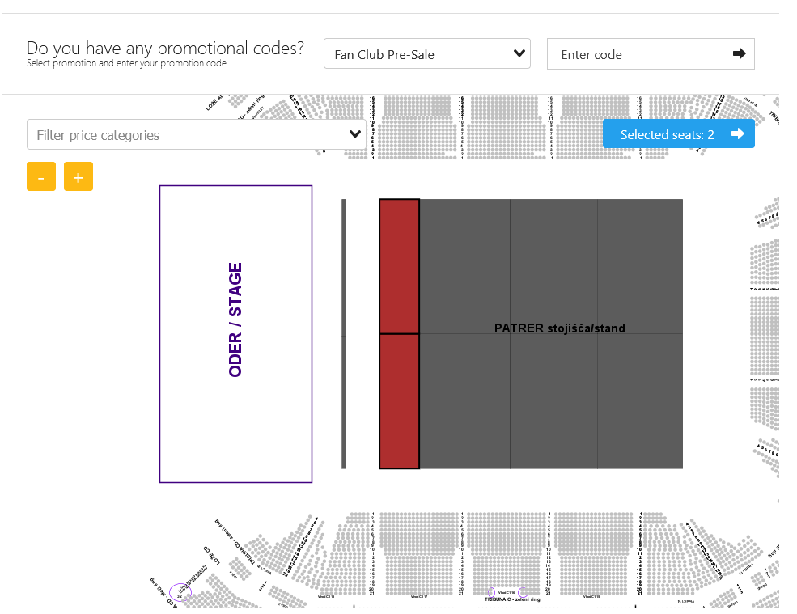The image size is (797, 614).
Task: Click the chevron on Filter price categories
Action: point(354,135)
